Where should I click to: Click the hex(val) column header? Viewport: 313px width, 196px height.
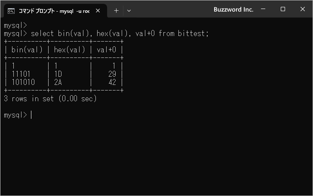pyautogui.click(x=70, y=50)
